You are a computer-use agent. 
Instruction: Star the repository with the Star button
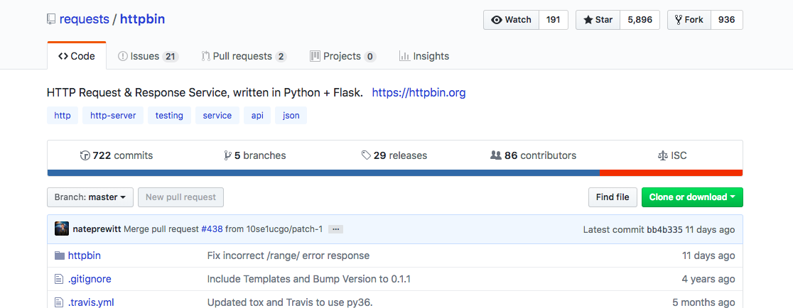click(x=598, y=20)
